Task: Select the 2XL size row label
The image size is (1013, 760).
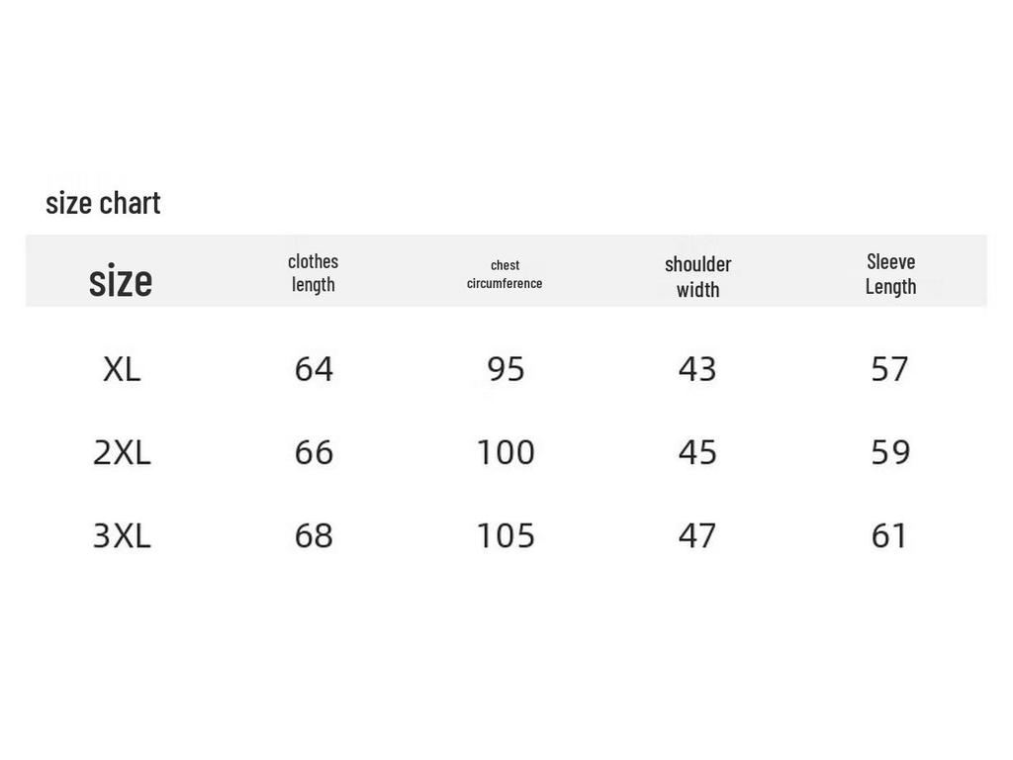Action: pos(122,452)
